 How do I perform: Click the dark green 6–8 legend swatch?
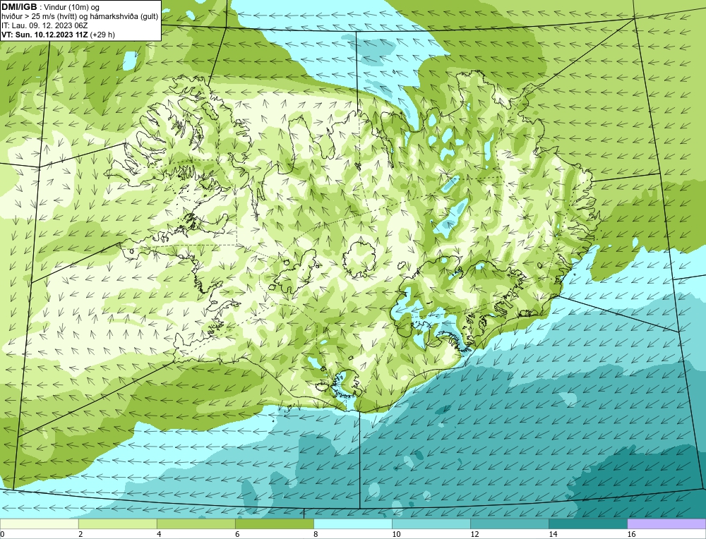(x=274, y=523)
